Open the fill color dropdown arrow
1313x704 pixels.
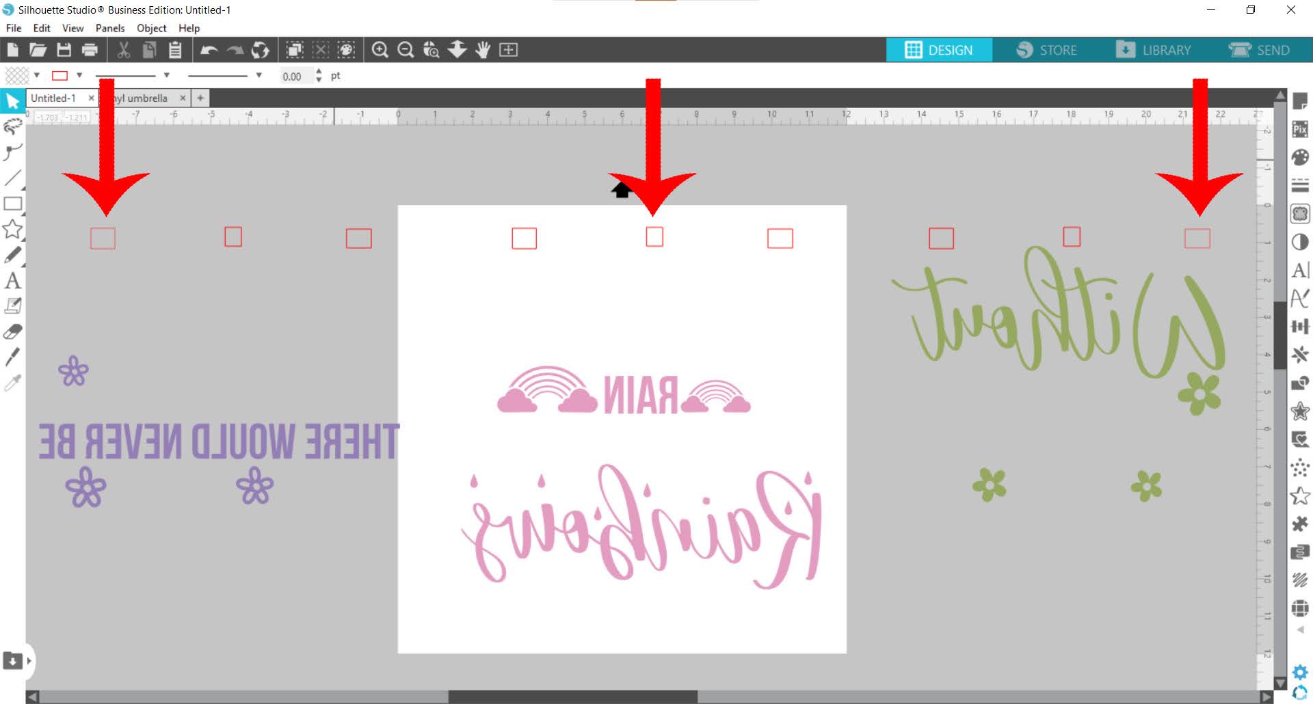[x=37, y=75]
